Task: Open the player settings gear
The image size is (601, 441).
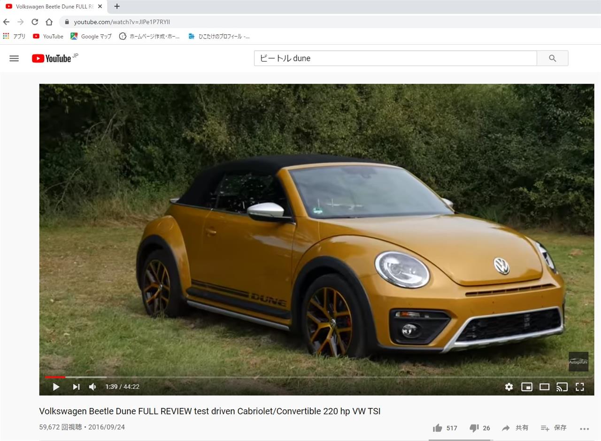Action: [509, 387]
